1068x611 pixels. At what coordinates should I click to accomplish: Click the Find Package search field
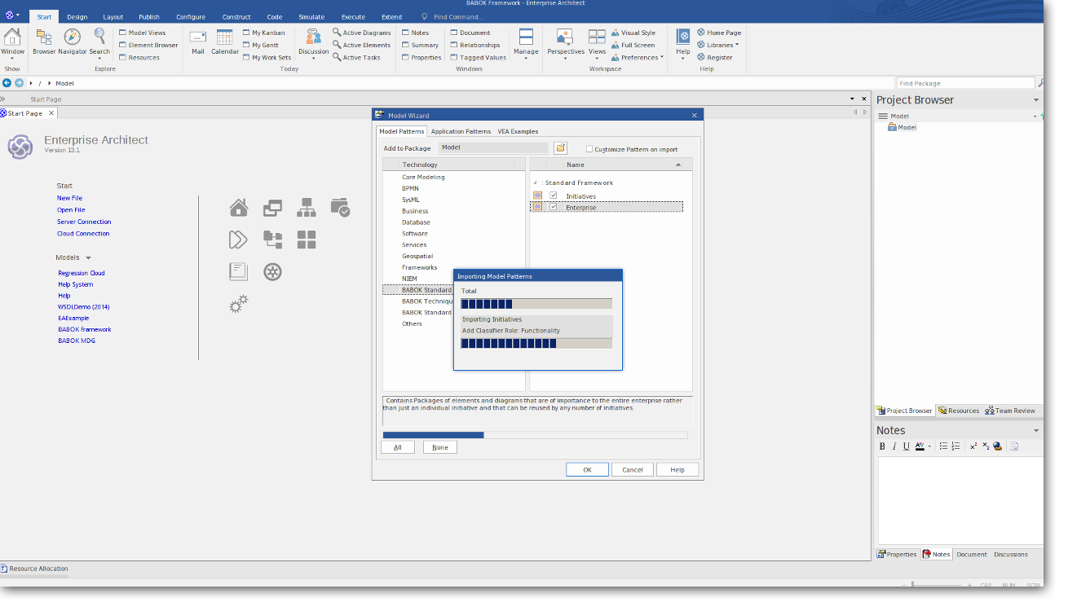[964, 83]
